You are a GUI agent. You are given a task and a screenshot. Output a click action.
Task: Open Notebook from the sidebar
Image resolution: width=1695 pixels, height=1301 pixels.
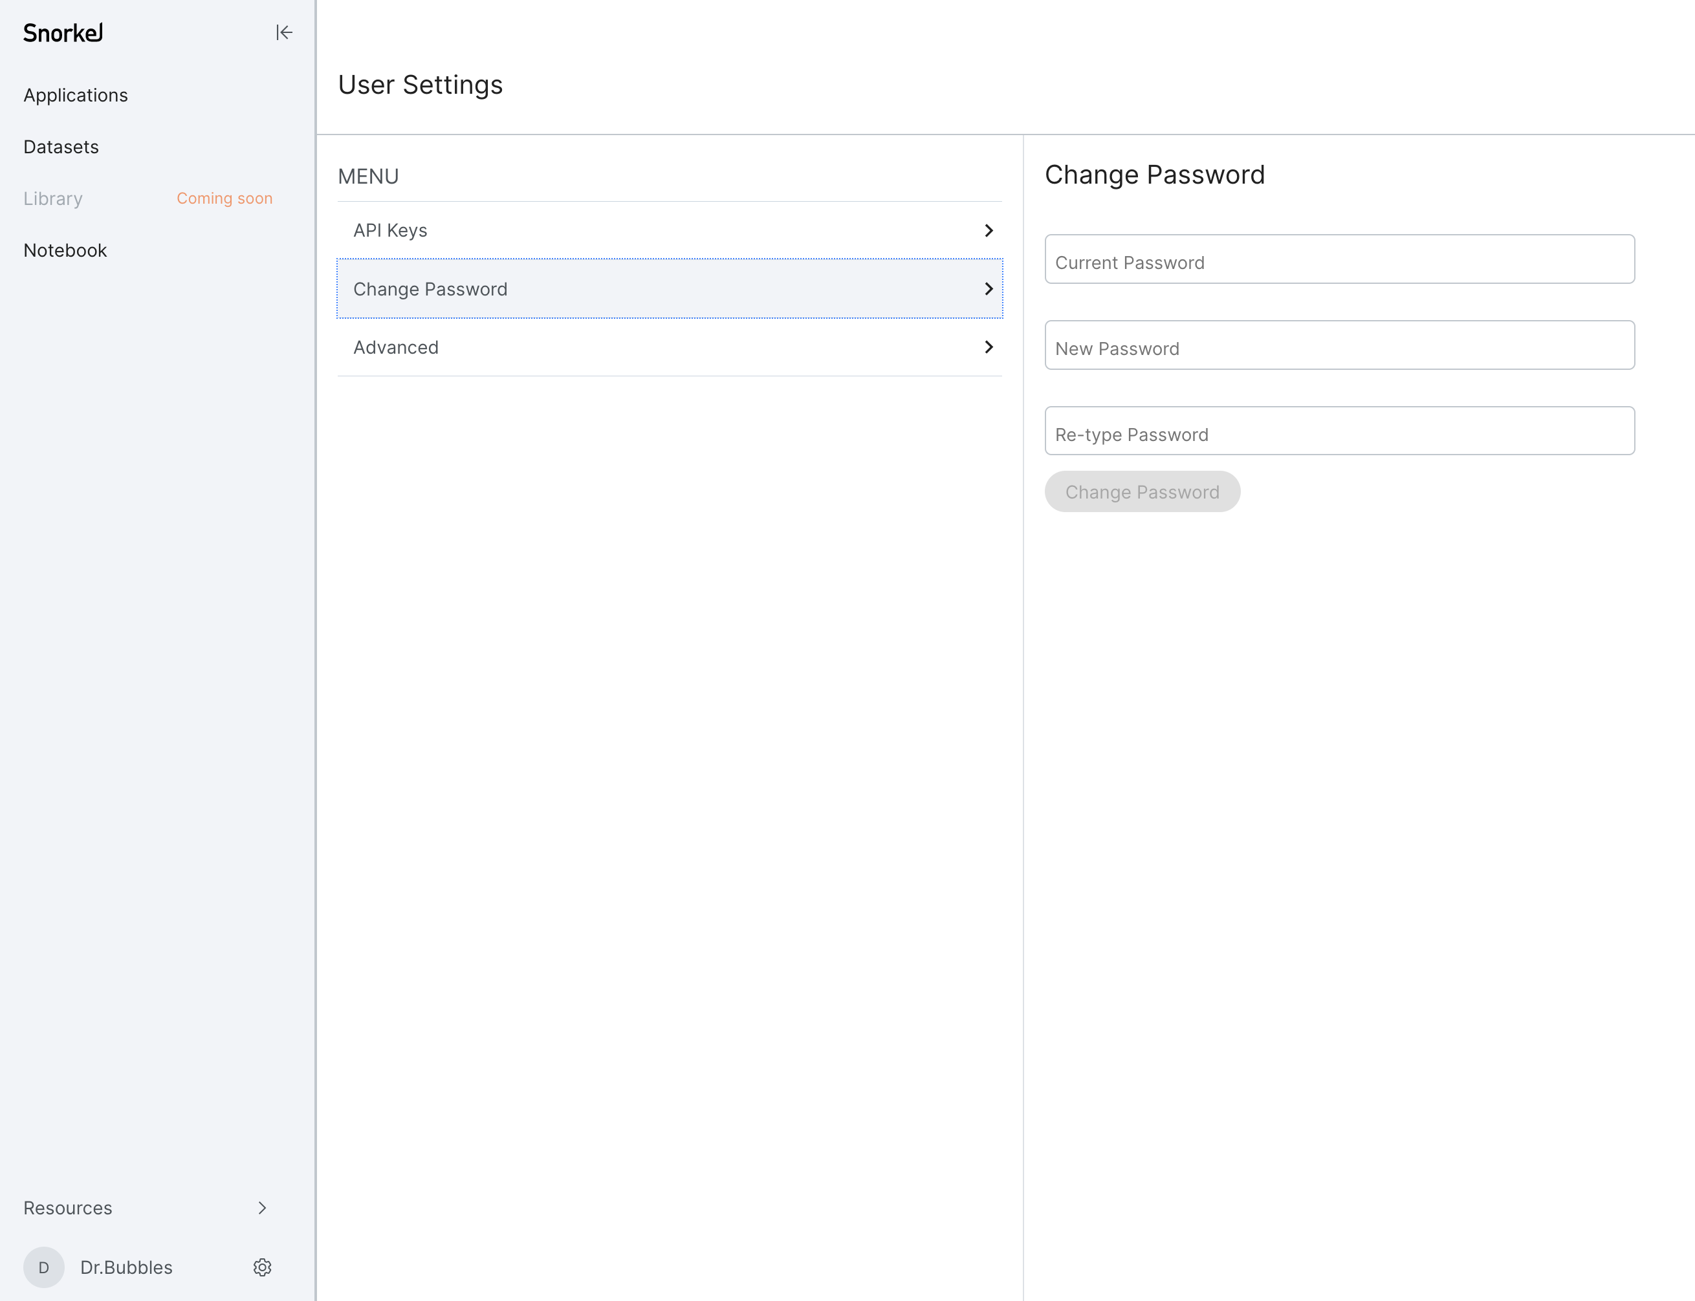pos(65,250)
